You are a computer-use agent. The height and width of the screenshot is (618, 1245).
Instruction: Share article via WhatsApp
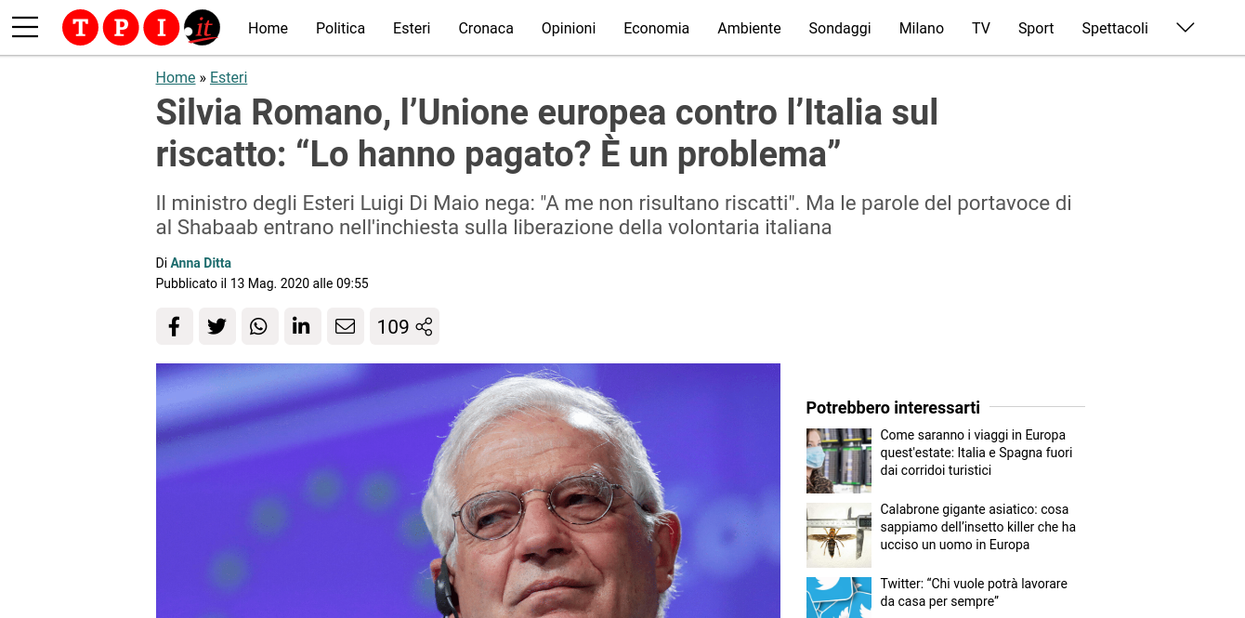(259, 326)
